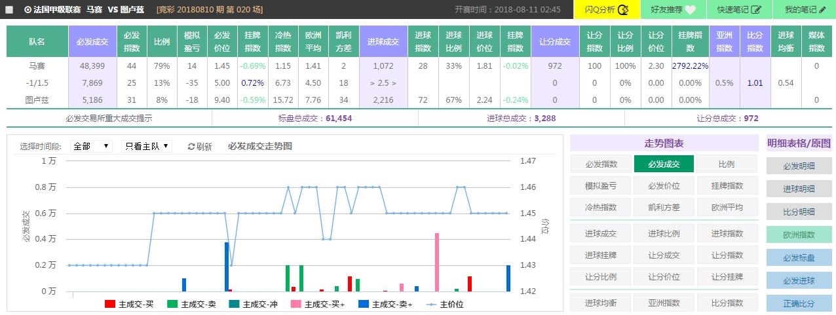Open the 选择时间段 全部 dropdown
Image resolution: width=836 pixels, height=315 pixels.
click(91, 146)
